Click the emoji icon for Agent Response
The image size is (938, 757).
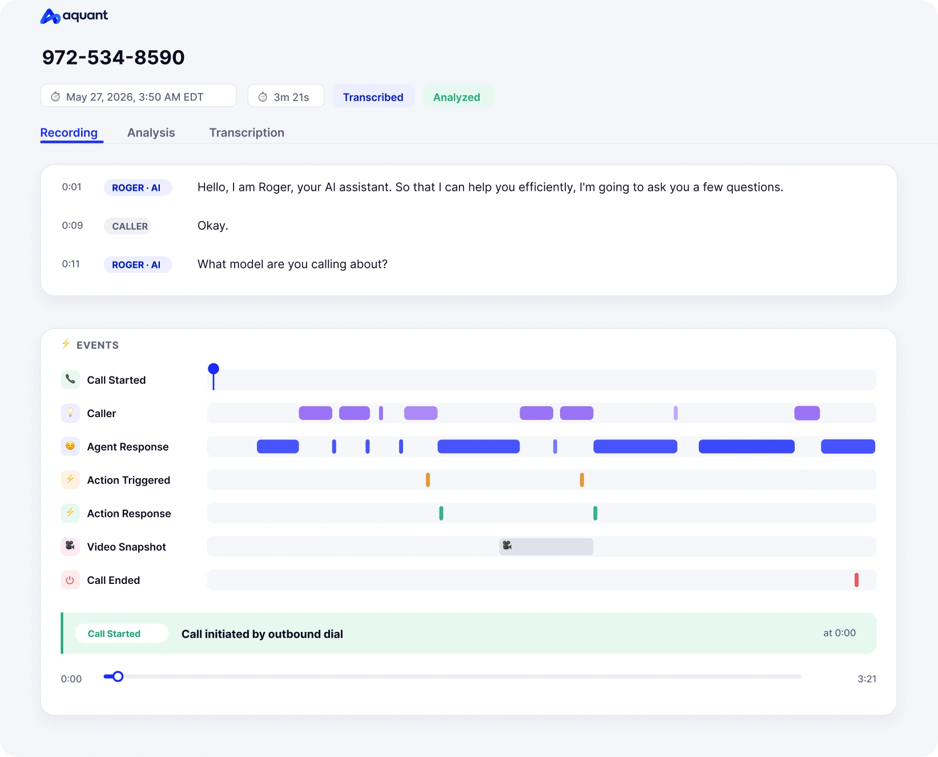(70, 446)
